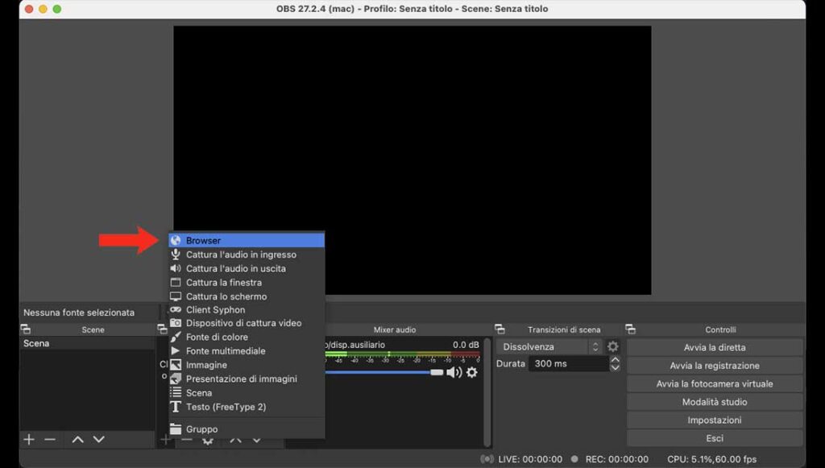Open audio settings gear for disp.ausiliario

pos(472,372)
